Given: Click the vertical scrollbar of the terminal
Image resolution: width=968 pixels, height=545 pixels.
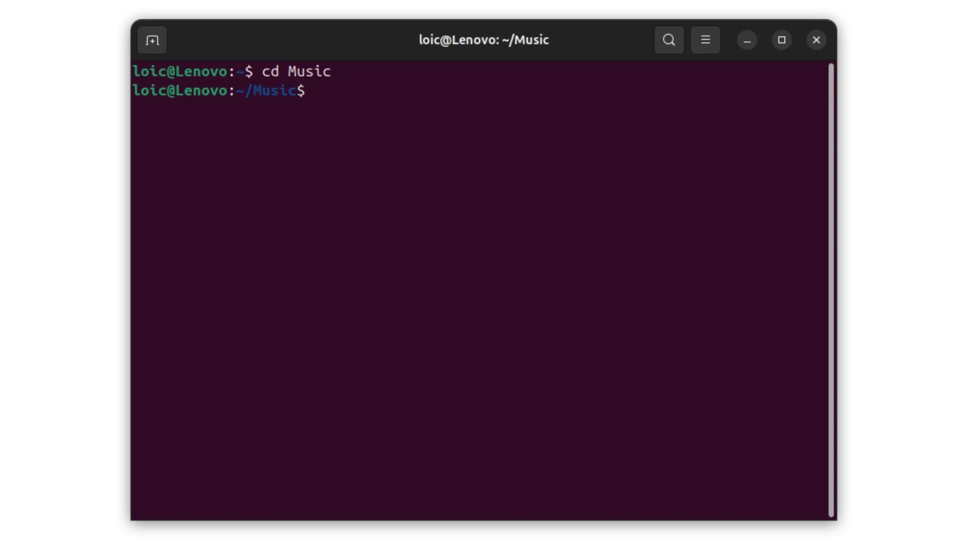Looking at the screenshot, I should [x=831, y=290].
